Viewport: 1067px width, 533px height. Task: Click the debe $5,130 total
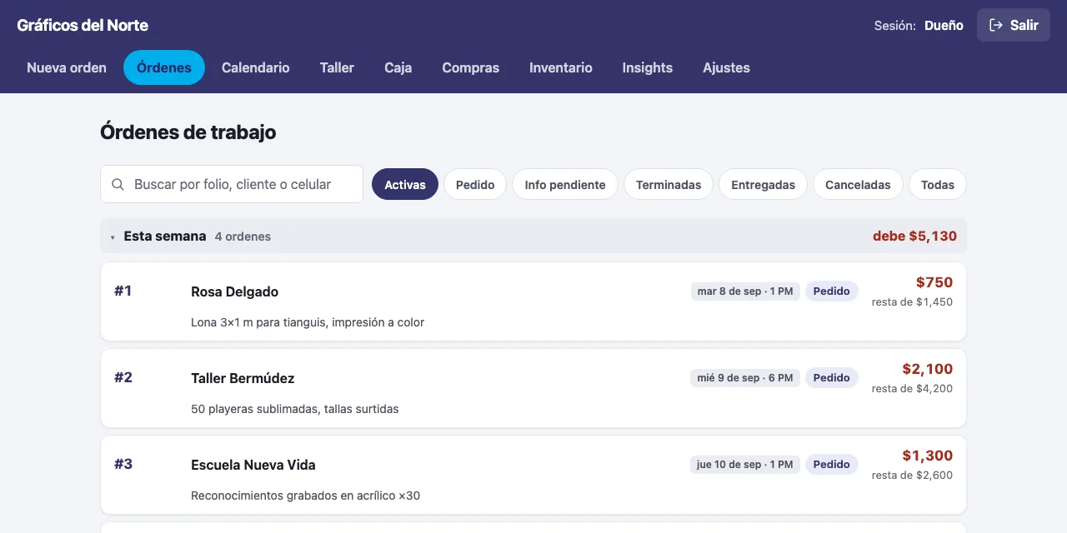pyautogui.click(x=914, y=237)
